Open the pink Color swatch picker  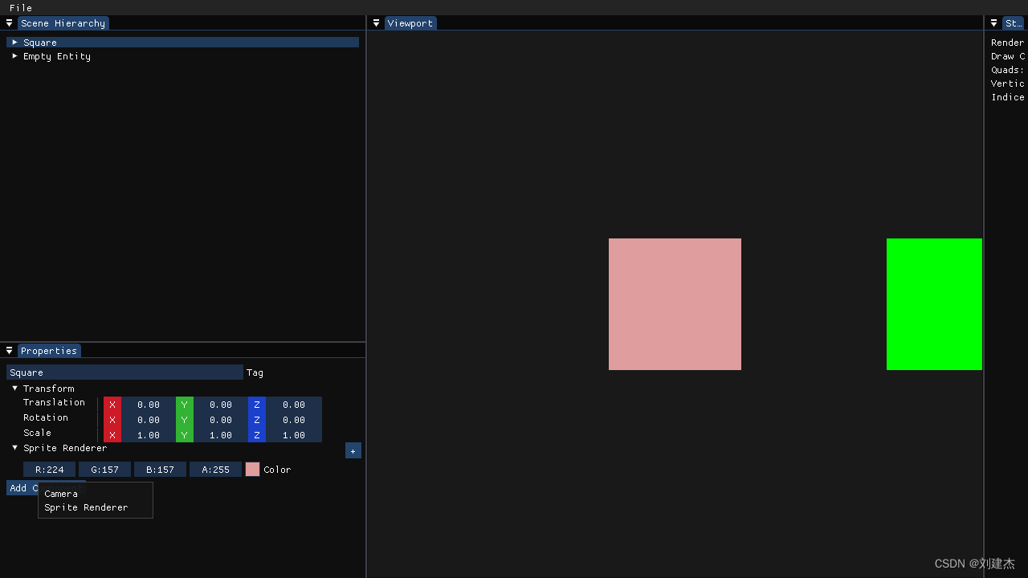pyautogui.click(x=252, y=470)
